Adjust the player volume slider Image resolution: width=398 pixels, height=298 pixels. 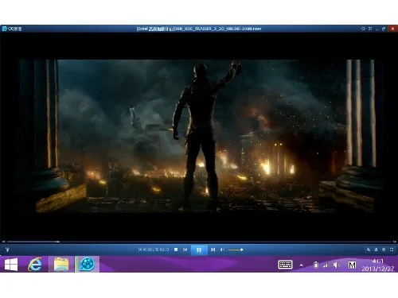tap(236, 250)
